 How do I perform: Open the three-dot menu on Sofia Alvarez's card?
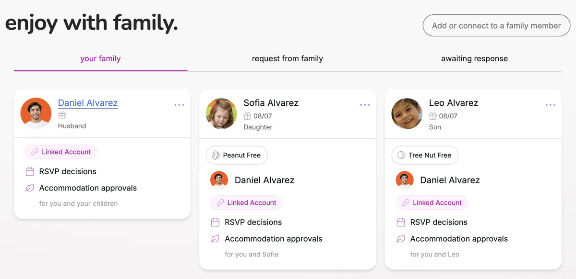coord(365,105)
